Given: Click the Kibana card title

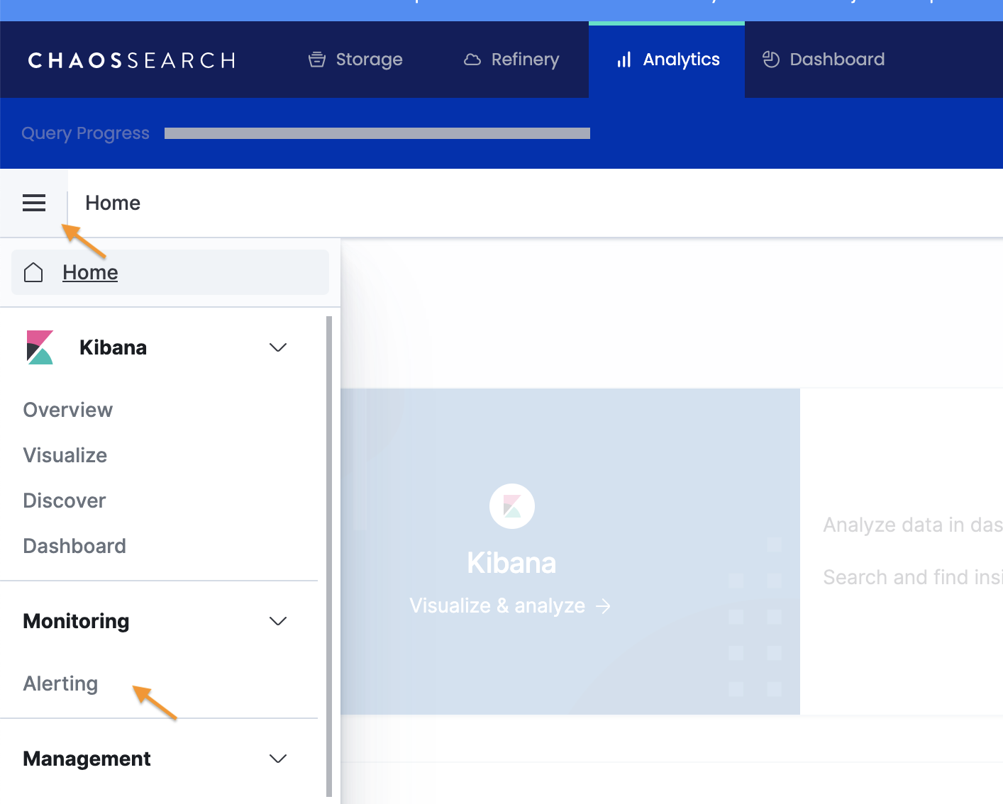Looking at the screenshot, I should pos(511,563).
